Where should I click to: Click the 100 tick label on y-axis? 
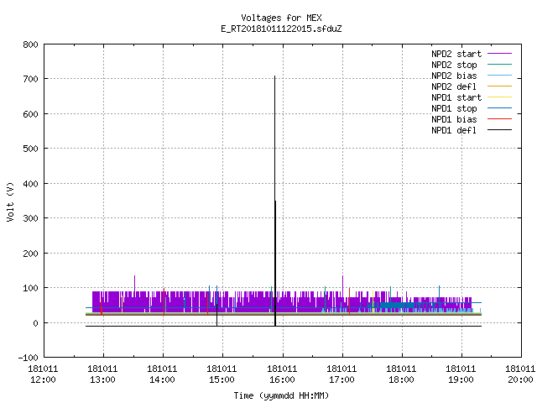pyautogui.click(x=30, y=288)
